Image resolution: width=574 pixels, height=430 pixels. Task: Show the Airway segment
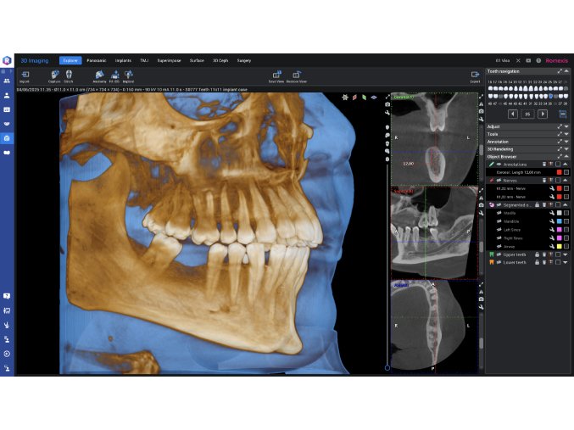(499, 247)
